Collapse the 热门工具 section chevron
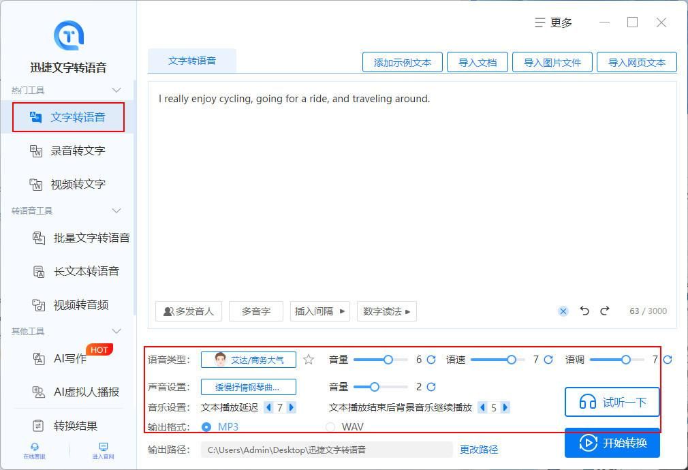 click(x=116, y=90)
